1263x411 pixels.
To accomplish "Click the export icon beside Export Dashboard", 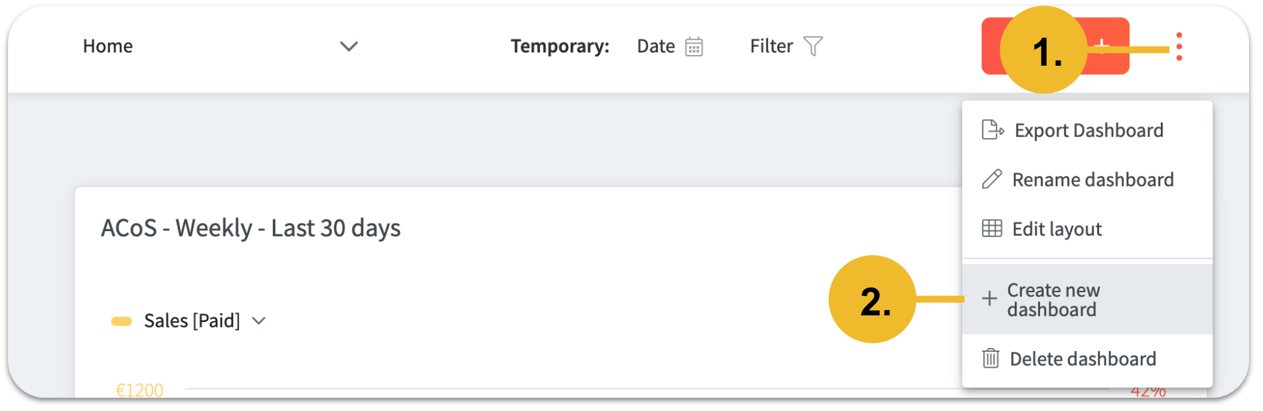I will pos(992,130).
